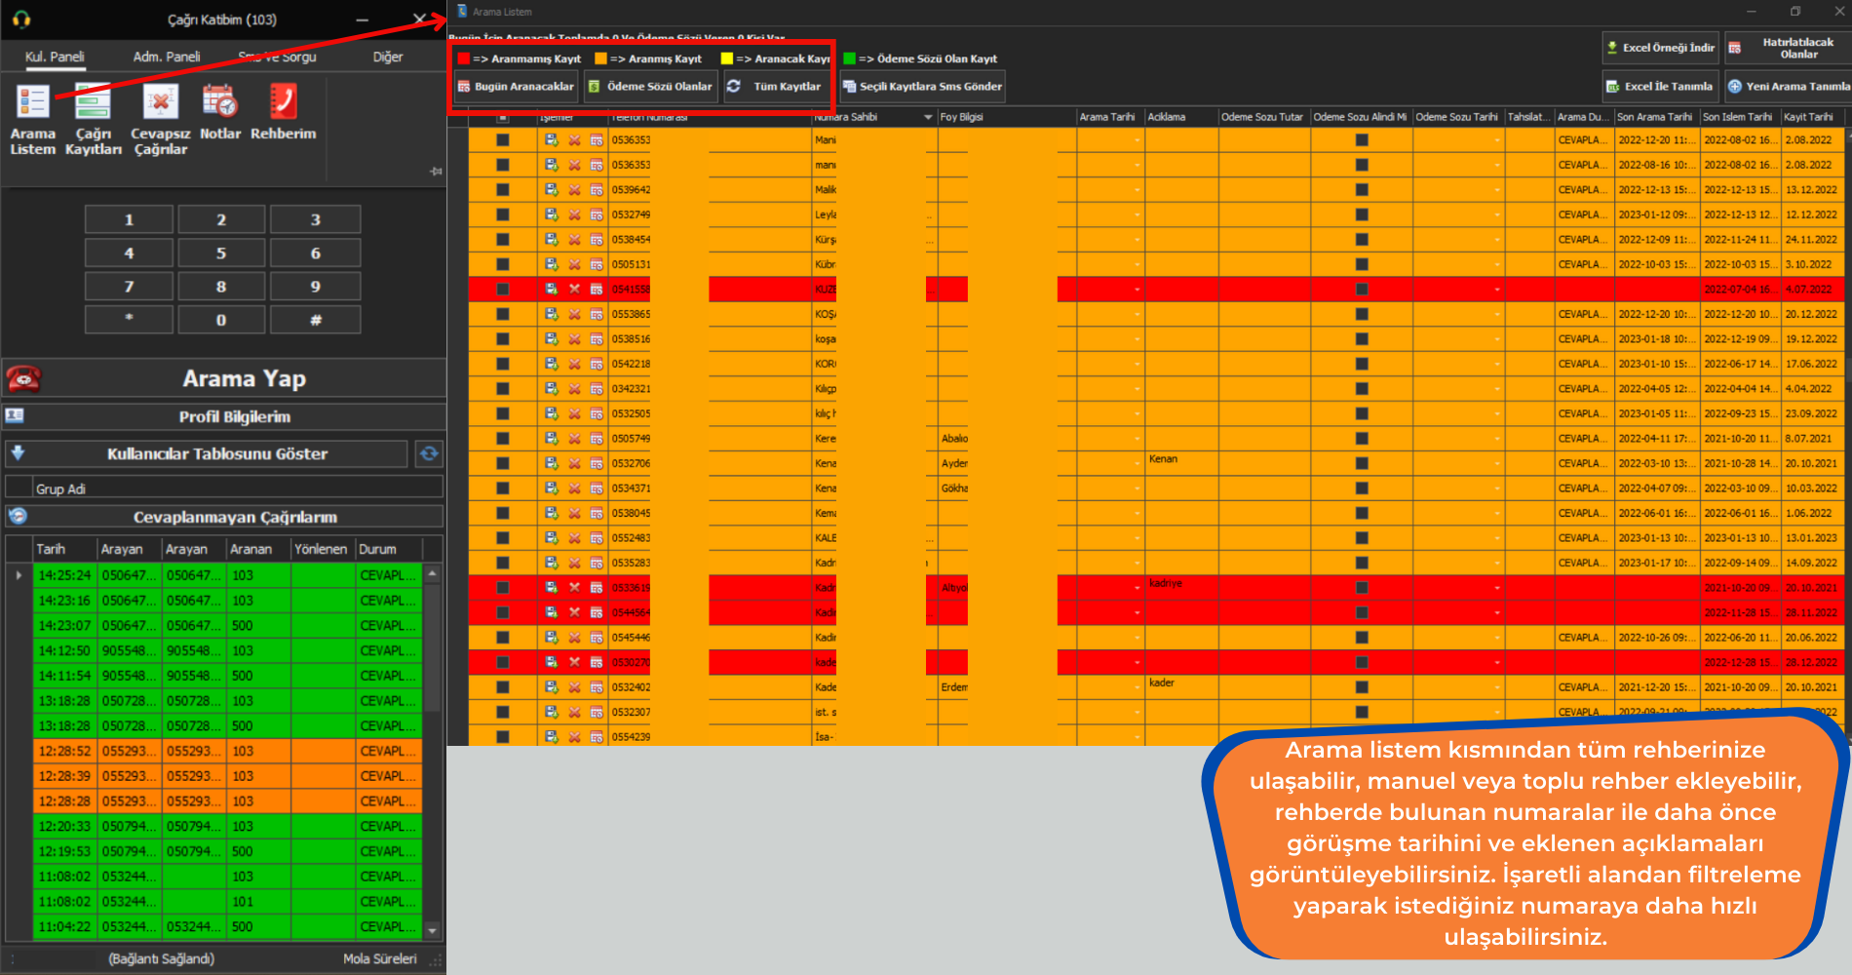Click red delete X in first table row
This screenshot has height=975, width=1852.
pos(574,140)
